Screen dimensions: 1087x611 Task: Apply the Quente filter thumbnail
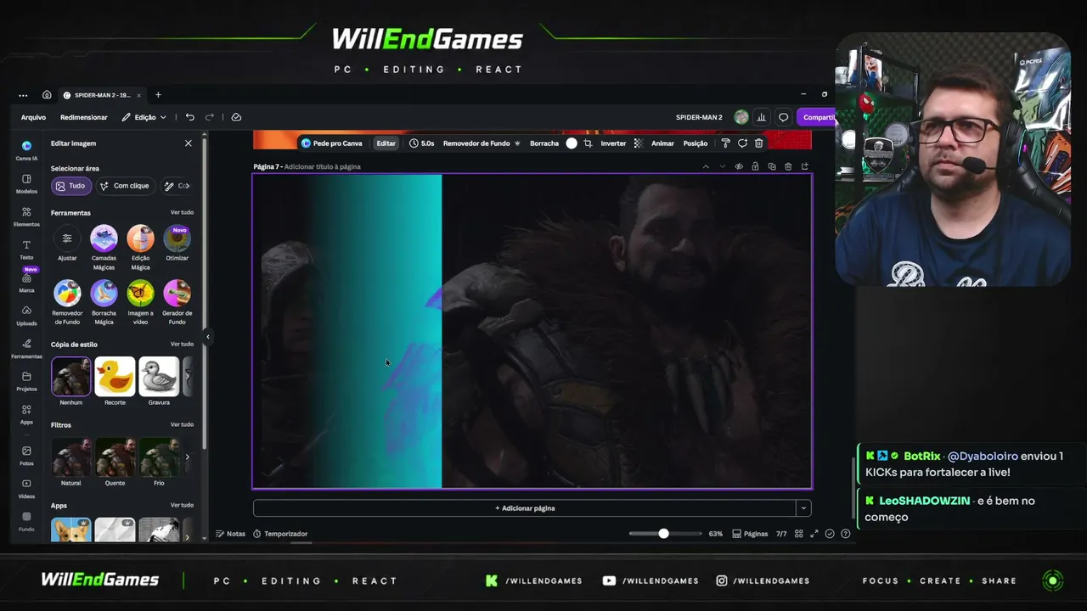pos(115,462)
